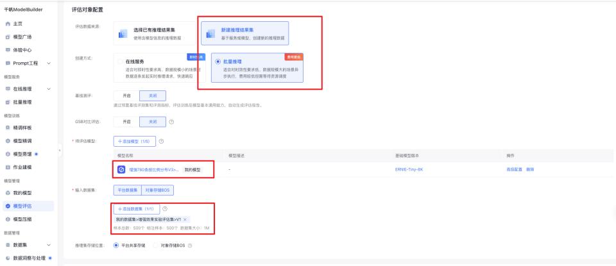Click icon in 选择已有推理结果集 card

tap(123, 33)
